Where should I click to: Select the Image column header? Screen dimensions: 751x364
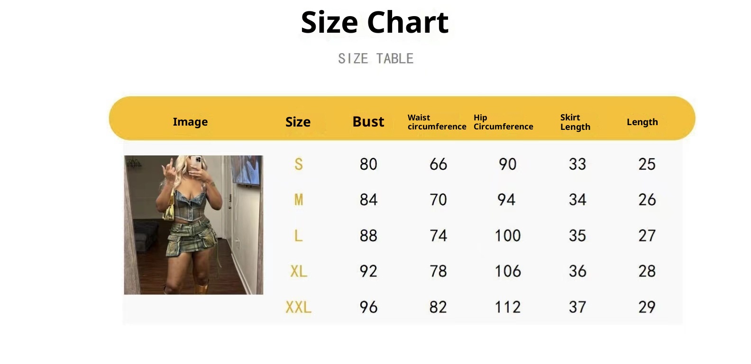pyautogui.click(x=190, y=122)
